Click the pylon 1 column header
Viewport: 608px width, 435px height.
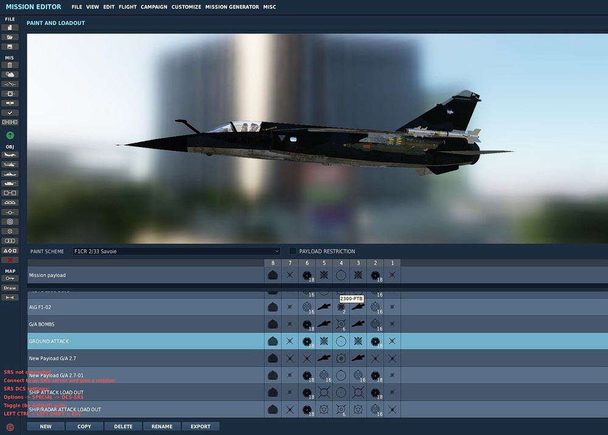point(392,263)
